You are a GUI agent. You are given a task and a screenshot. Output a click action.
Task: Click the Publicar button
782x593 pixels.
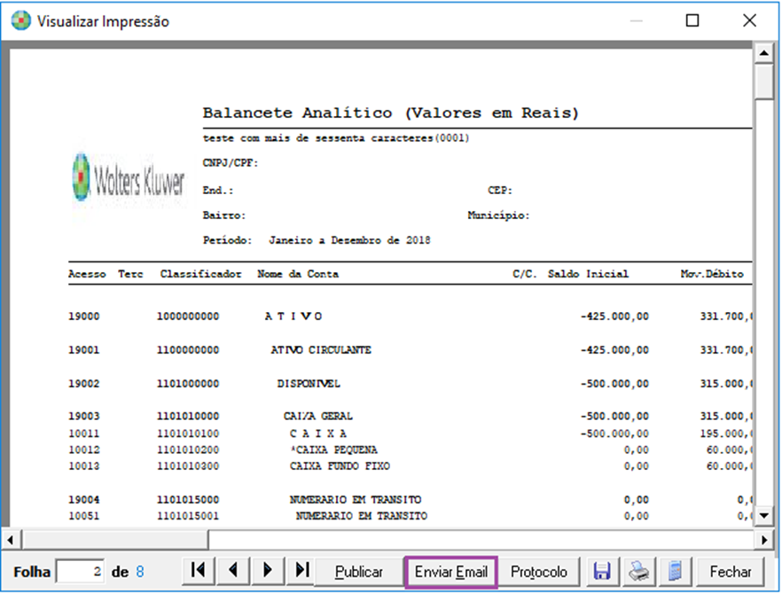[359, 572]
